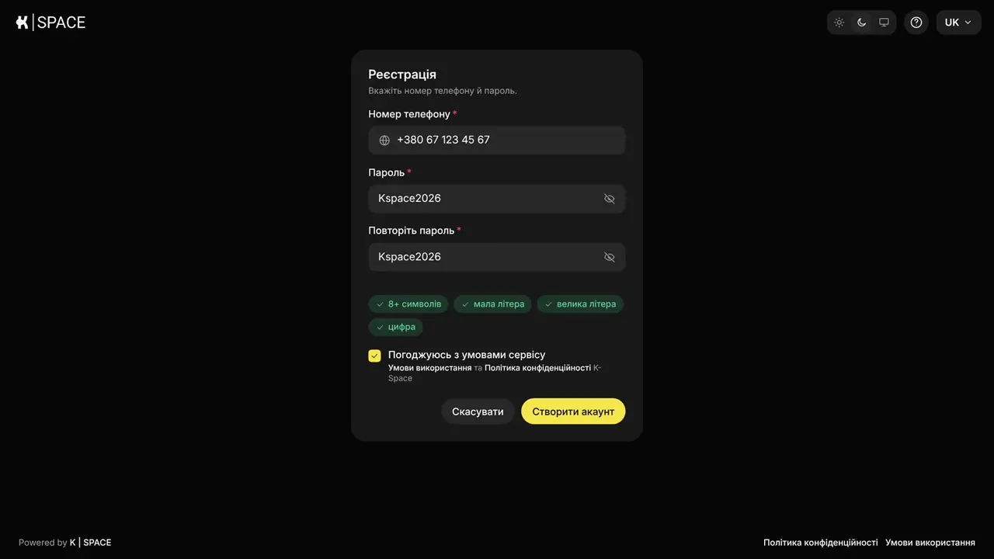Image resolution: width=994 pixels, height=559 pixels.
Task: Show password in the Повторіть пароль field
Action: (610, 257)
